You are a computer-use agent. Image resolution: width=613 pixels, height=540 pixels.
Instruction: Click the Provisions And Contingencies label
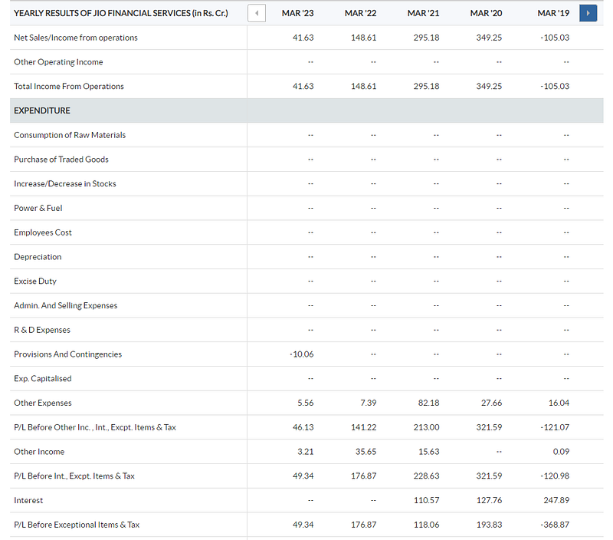67,354
